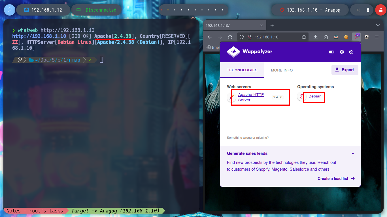Click the Generate sales leads heading

(x=247, y=153)
